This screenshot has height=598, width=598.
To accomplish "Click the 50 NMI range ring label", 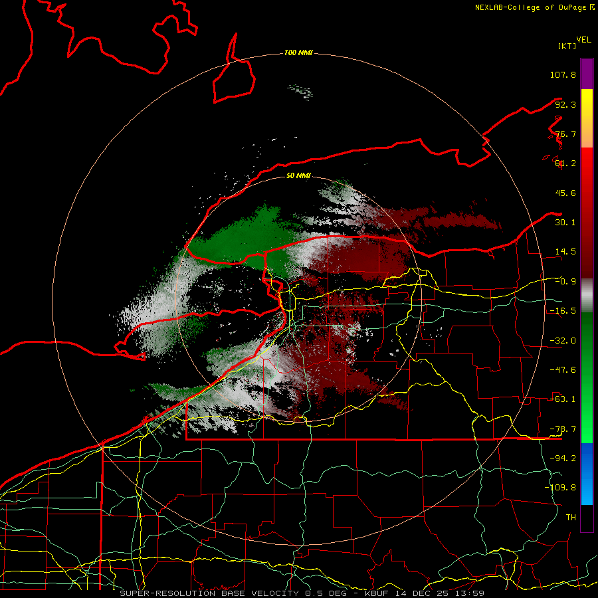I will [x=298, y=175].
